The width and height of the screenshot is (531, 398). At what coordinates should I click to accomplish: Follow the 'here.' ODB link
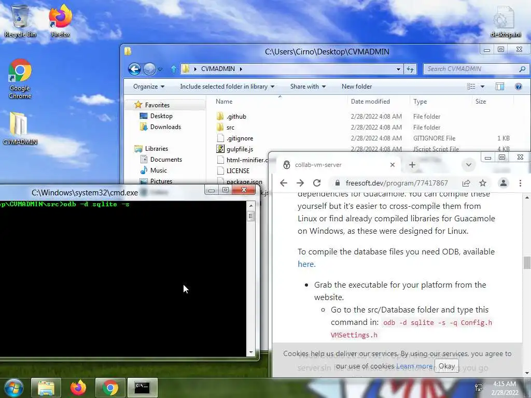pyautogui.click(x=306, y=264)
